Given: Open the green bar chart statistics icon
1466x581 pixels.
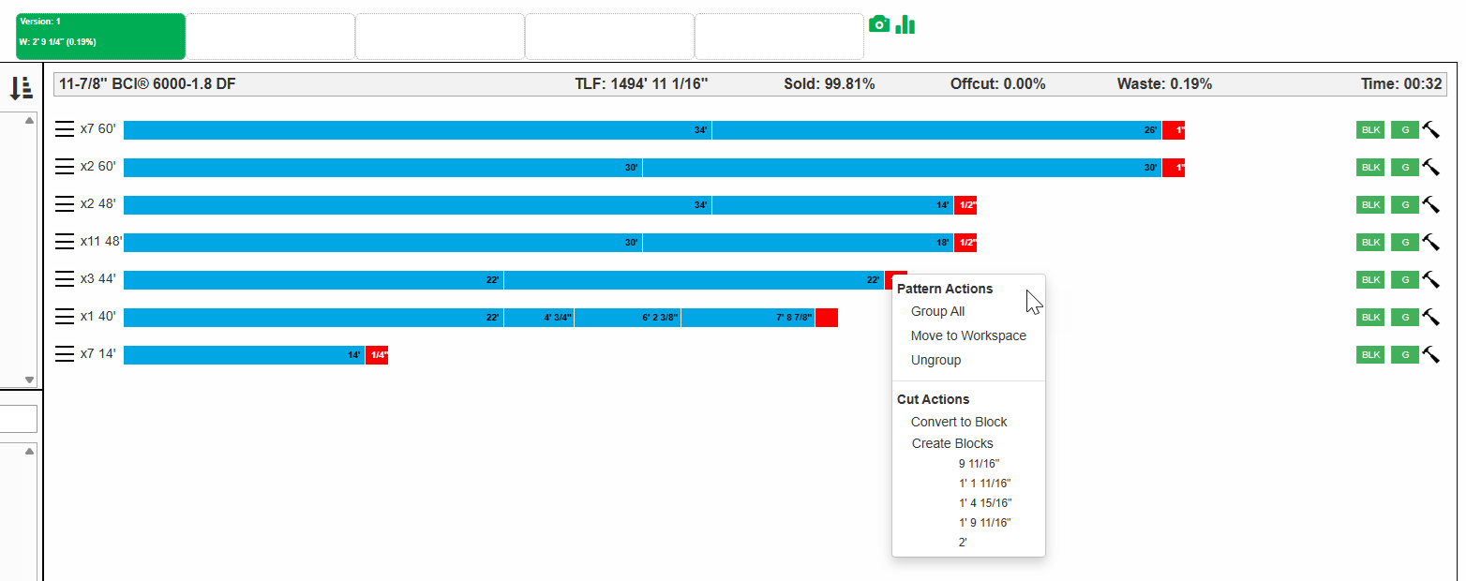Looking at the screenshot, I should pyautogui.click(x=905, y=24).
